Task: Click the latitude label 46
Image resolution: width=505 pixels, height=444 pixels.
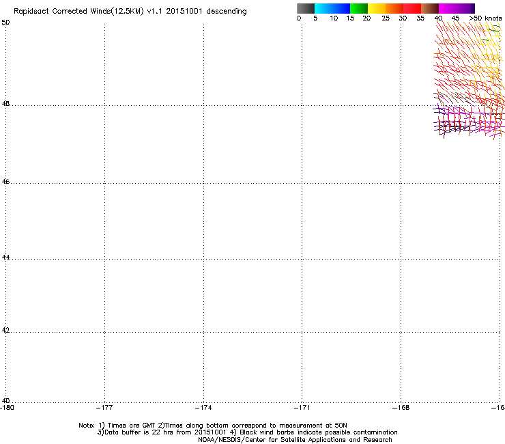Action: click(x=5, y=182)
